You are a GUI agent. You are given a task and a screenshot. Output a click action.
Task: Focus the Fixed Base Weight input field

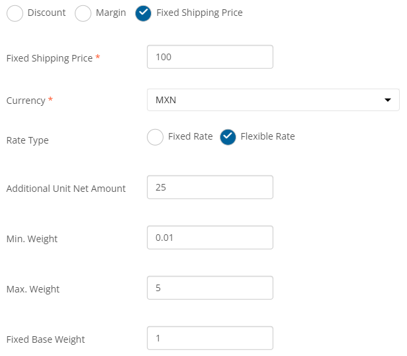[210, 338]
